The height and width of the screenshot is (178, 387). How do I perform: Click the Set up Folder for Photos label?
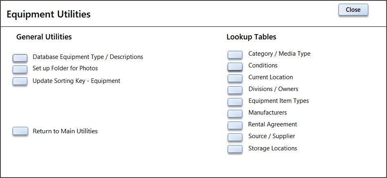[65, 68]
